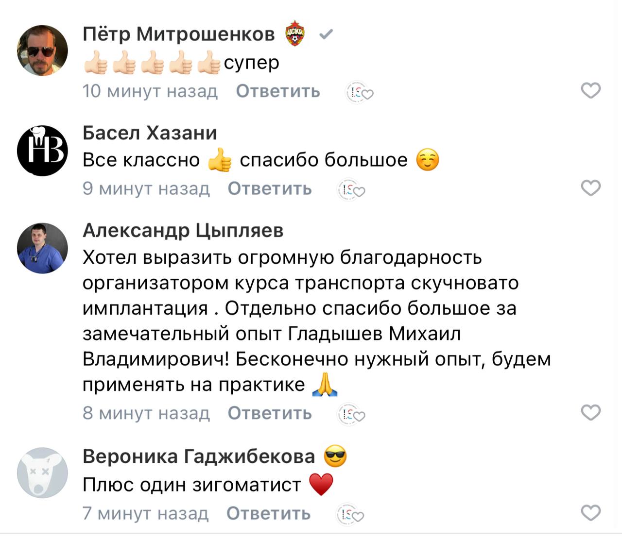Image resolution: width=622 pixels, height=541 pixels.
Task: Click Ответить under Вероника Гаджибекова's comment
Action: pyautogui.click(x=268, y=513)
